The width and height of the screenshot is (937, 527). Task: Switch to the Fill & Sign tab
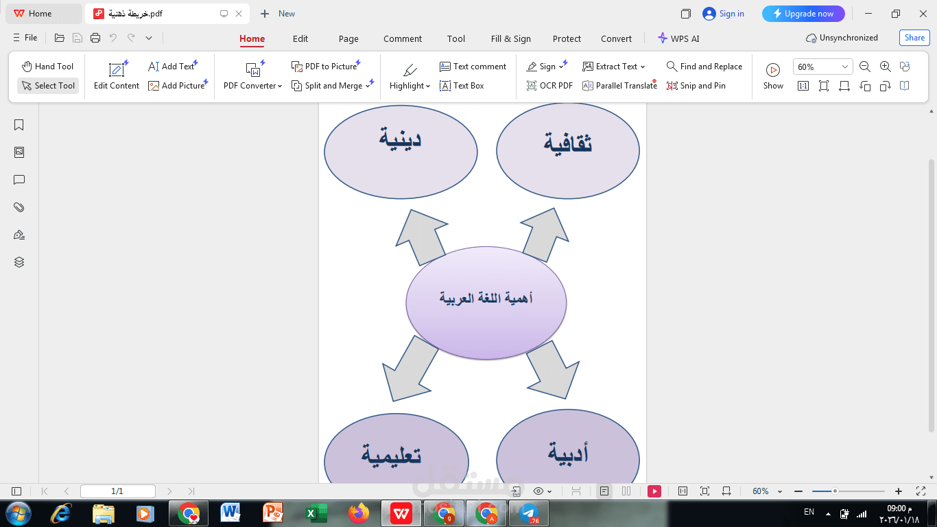(510, 38)
